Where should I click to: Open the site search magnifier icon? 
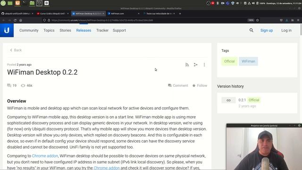point(252,30)
